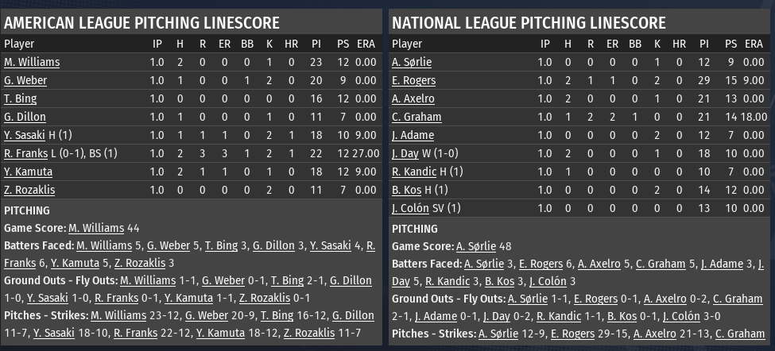This screenshot has width=775, height=351.
Task: Open R. Kandic in the National League table row
Action: tap(414, 172)
